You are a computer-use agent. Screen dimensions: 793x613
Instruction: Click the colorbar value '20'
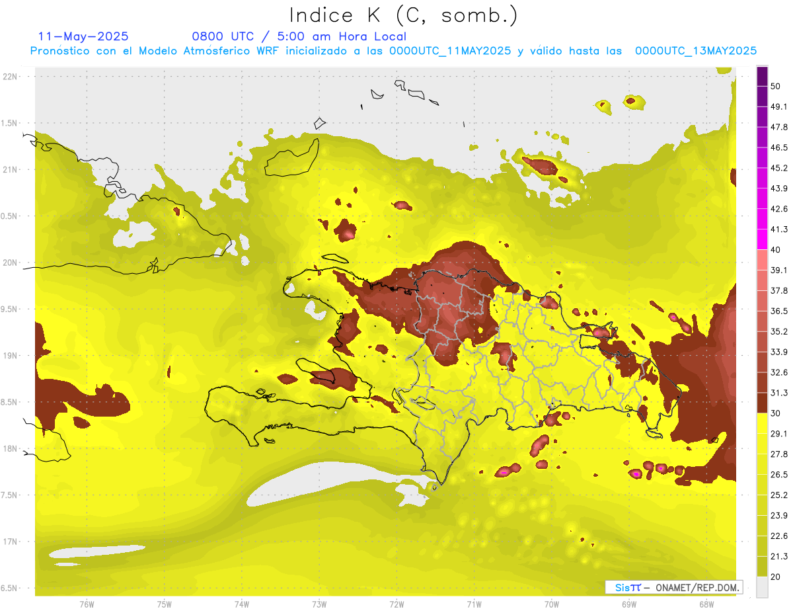776,577
